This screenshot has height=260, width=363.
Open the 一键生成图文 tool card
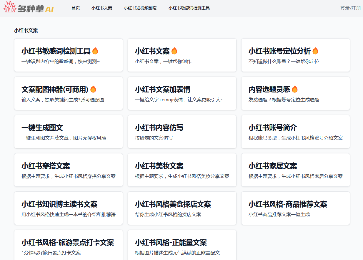click(68, 132)
